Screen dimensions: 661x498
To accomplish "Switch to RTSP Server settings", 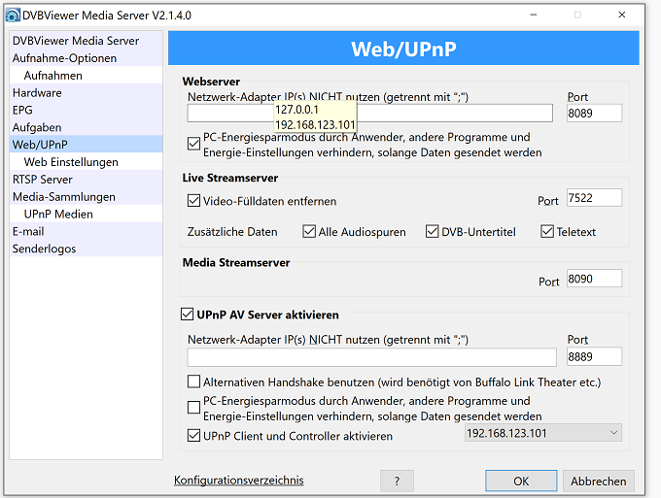I will tap(86, 180).
